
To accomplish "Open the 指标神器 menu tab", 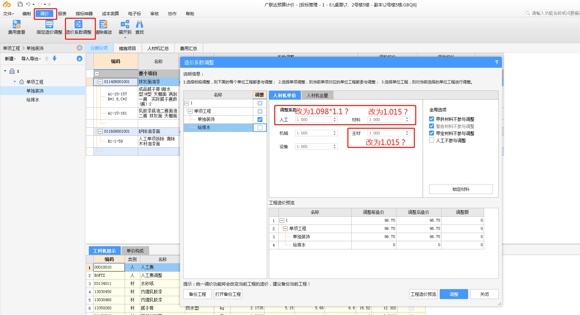I will pos(84,14).
